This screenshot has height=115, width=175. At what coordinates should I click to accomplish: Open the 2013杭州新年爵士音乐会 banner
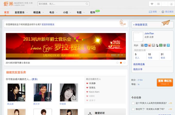point(66,46)
